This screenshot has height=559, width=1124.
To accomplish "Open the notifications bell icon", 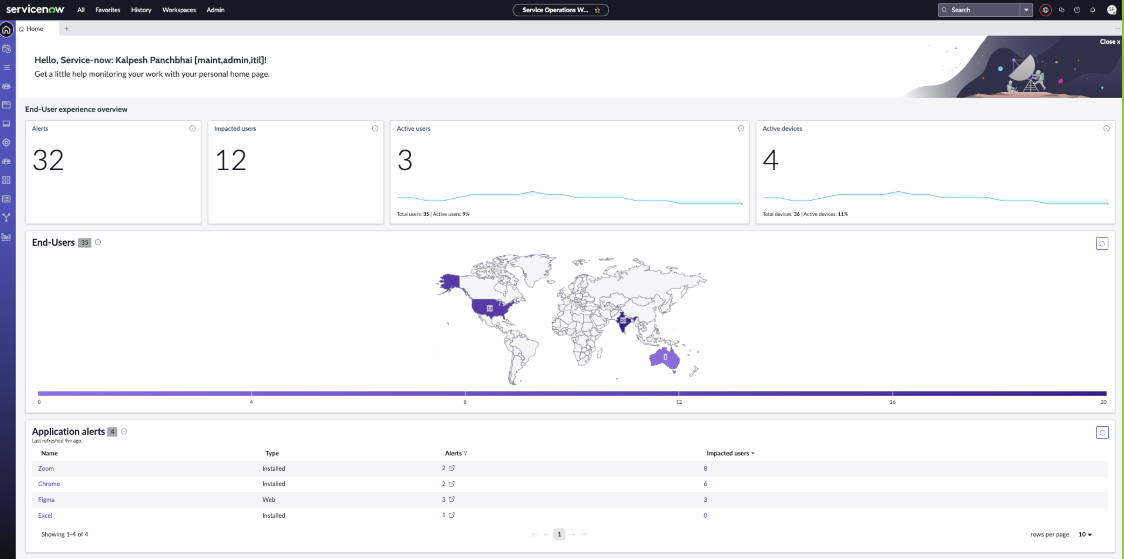I will pyautogui.click(x=1093, y=10).
